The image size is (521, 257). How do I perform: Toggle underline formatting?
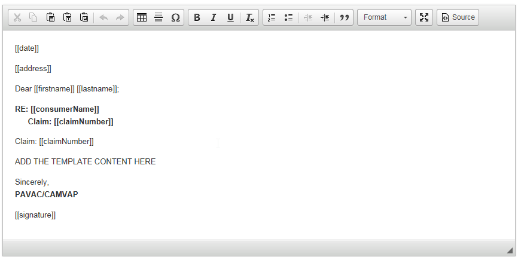230,17
